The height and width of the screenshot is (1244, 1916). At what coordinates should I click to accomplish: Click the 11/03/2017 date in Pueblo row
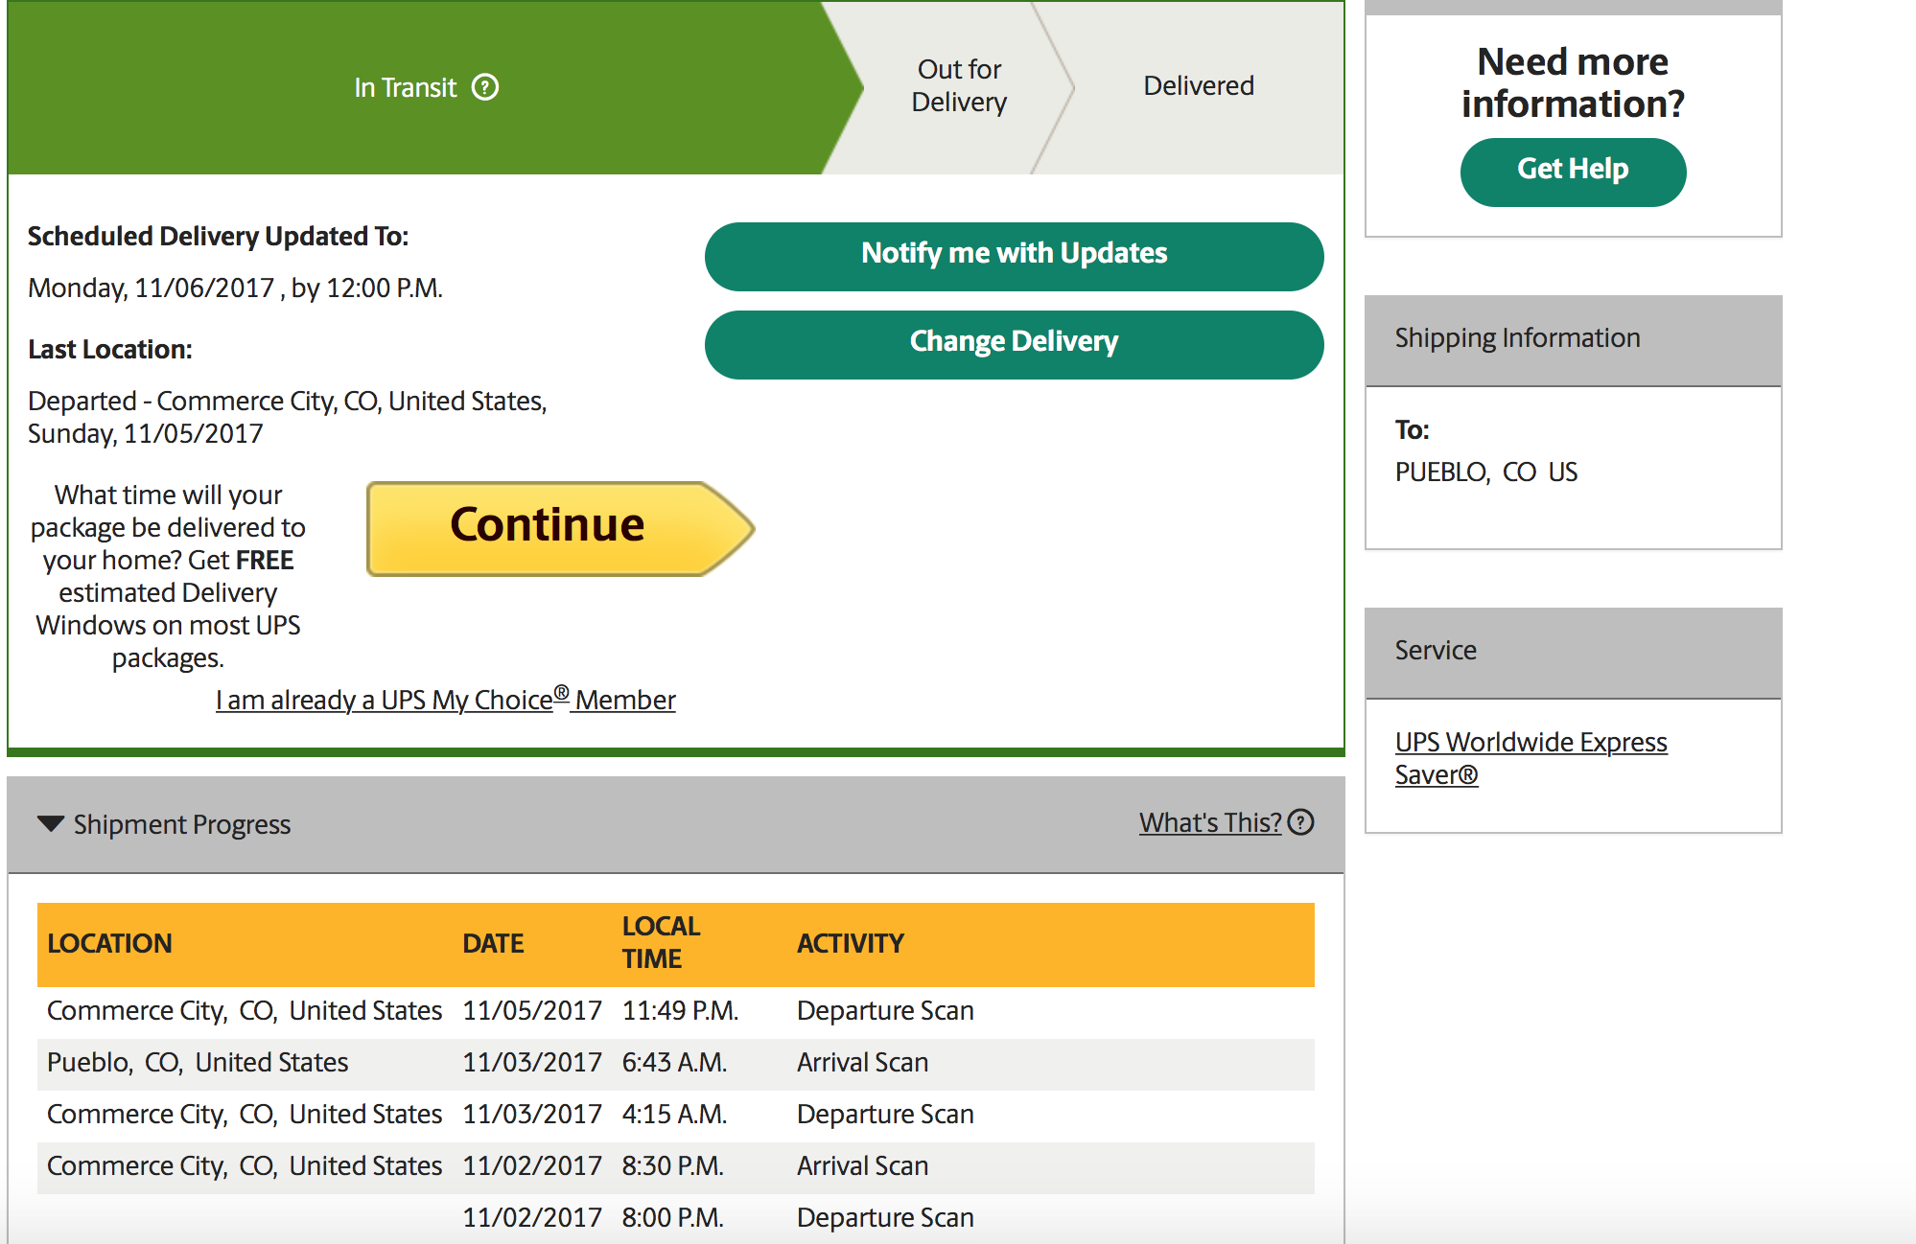532,1062
